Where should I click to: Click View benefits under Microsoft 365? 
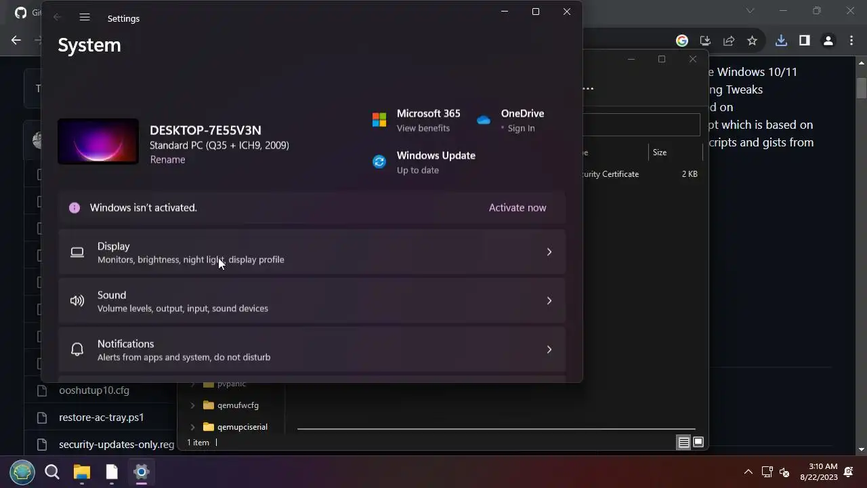(423, 128)
